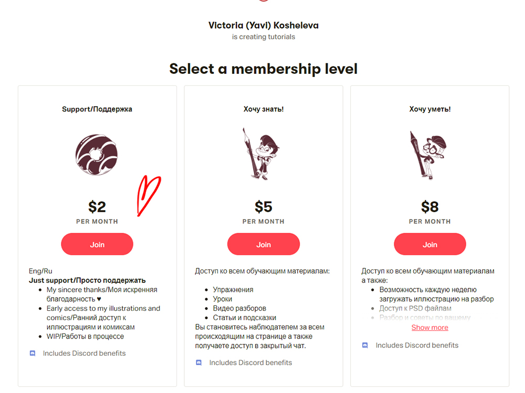Join the $8 per month tier
Image resolution: width=525 pixels, height=393 pixels.
(x=430, y=244)
